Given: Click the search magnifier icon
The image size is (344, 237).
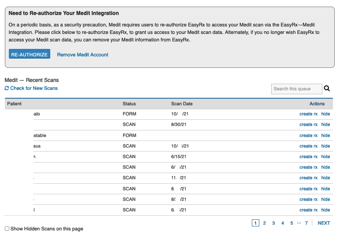Looking at the screenshot, I should (x=327, y=89).
